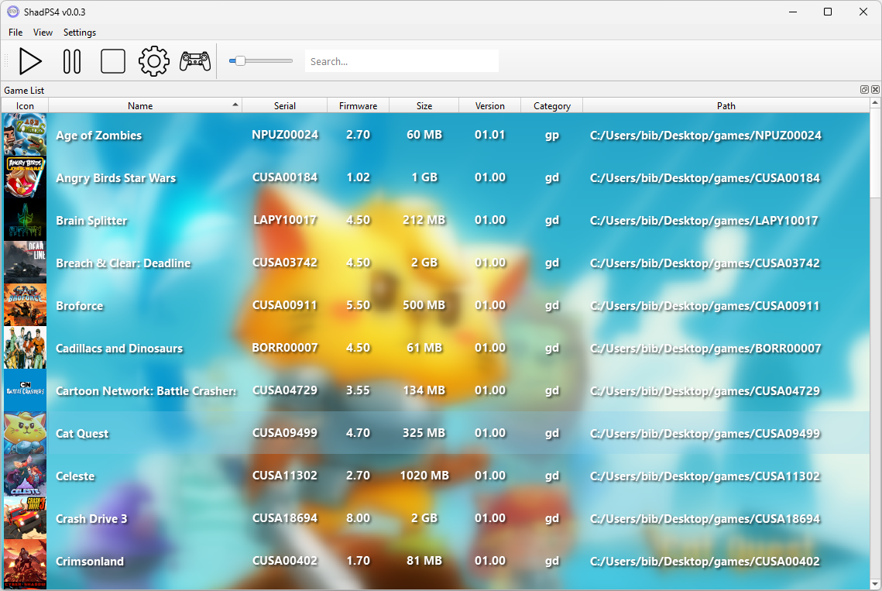This screenshot has width=882, height=591.
Task: Maximize the ShadPS4 window
Action: coord(828,12)
